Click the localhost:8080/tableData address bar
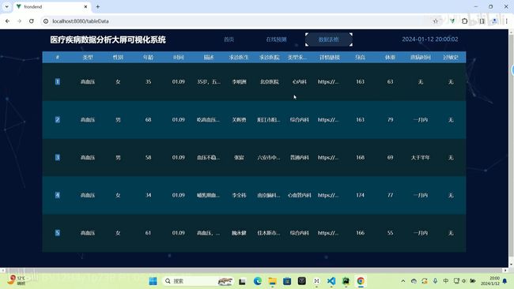Image resolution: width=514 pixels, height=289 pixels. pos(236,21)
